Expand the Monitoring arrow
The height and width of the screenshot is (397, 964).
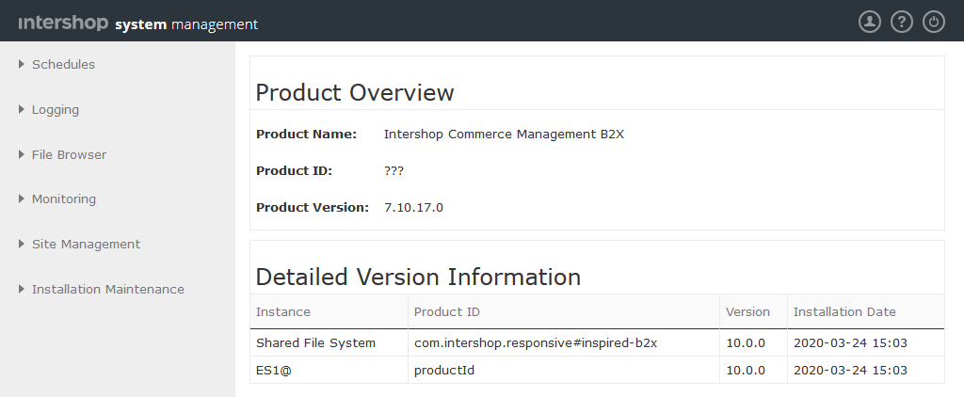tap(22, 198)
